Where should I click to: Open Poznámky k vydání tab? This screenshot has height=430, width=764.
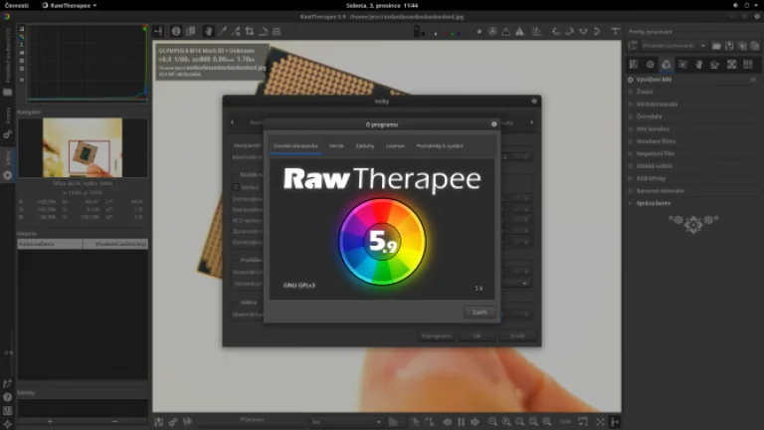440,145
